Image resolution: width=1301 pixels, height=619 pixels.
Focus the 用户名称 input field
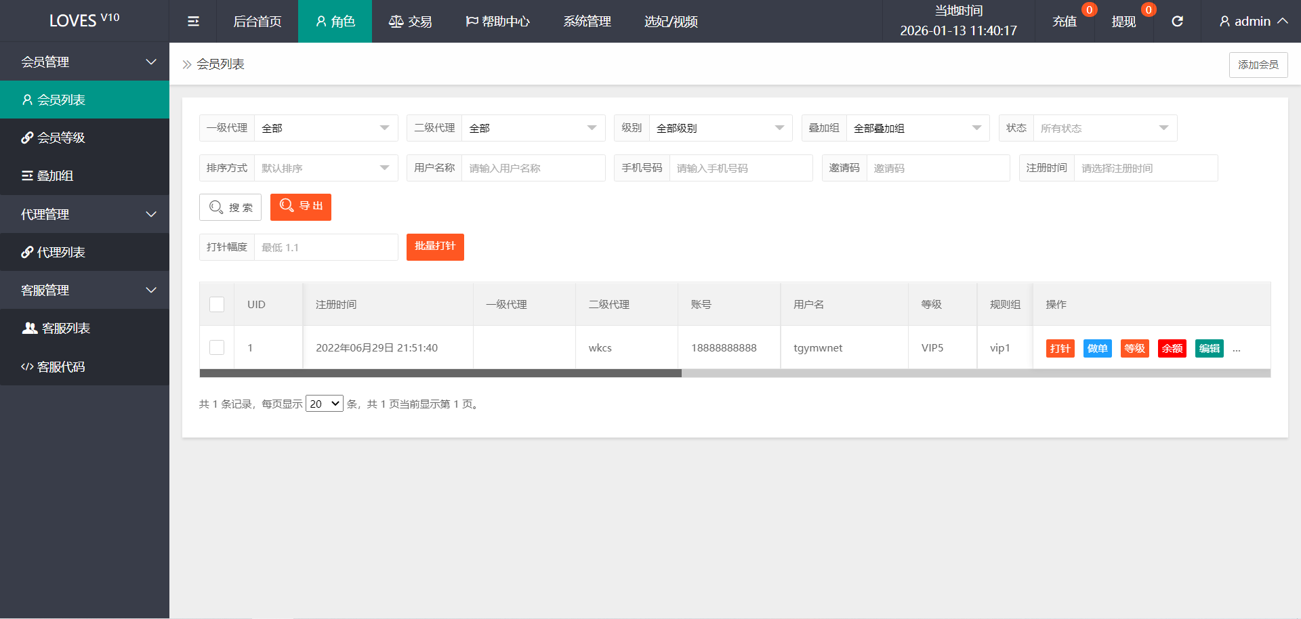(533, 168)
